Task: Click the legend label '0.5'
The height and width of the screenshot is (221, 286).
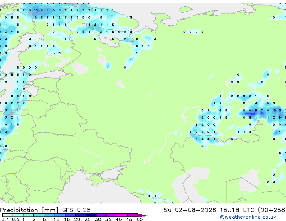Action: point(16,219)
